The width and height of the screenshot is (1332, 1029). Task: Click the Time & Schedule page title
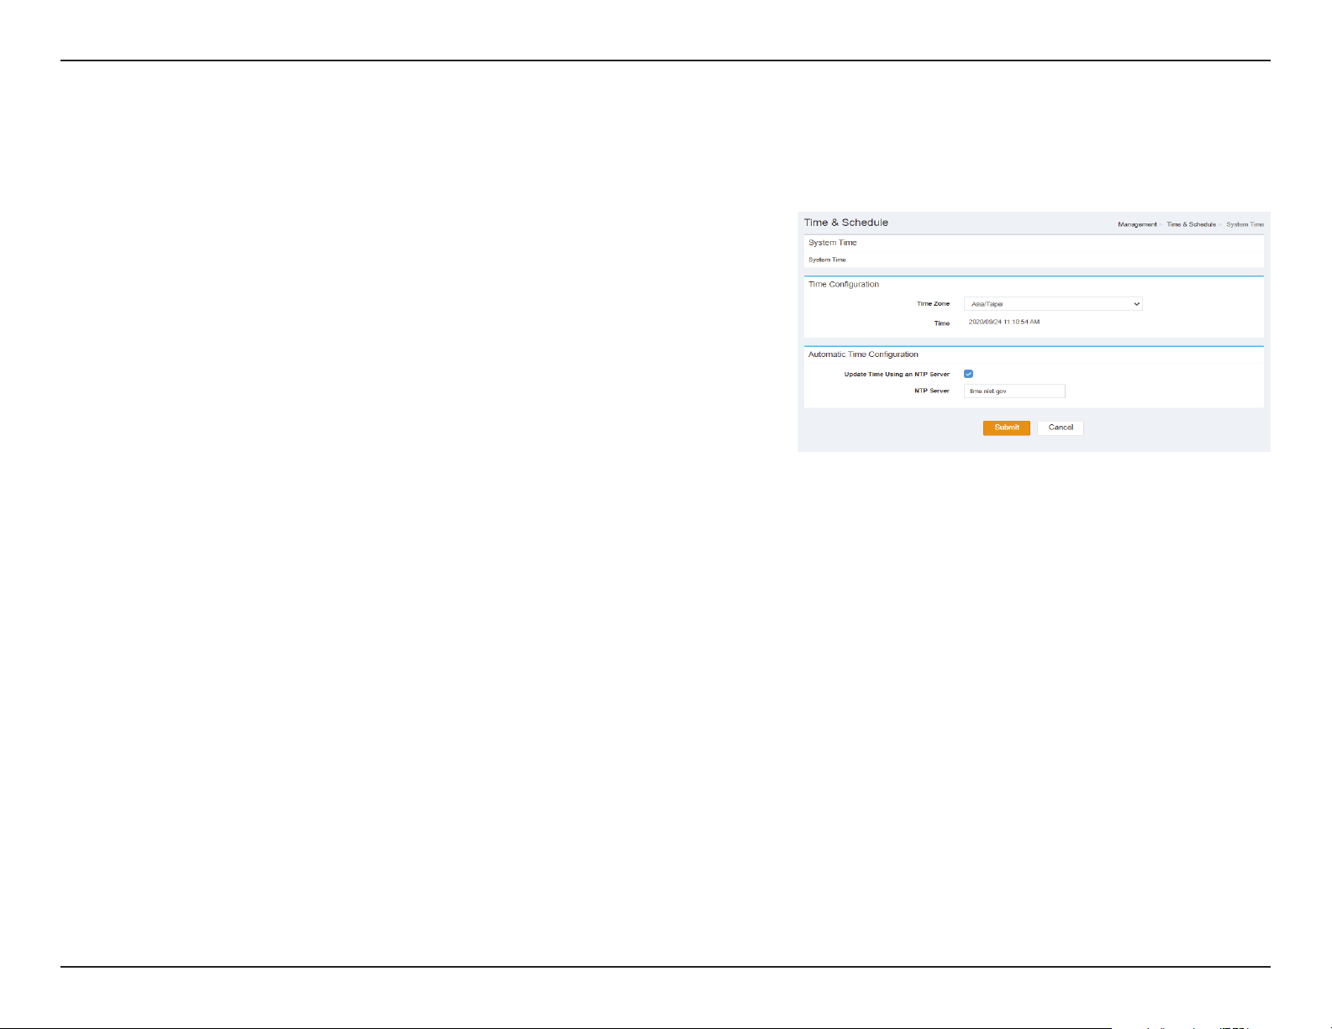point(846,223)
